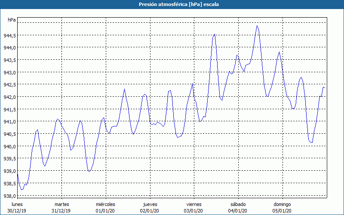Screen dimensions: 344x215
Task: Click the date 03/01/20
Action: click(193, 211)
